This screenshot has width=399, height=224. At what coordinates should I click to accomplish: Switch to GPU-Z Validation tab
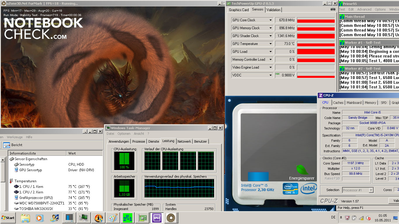273,10
